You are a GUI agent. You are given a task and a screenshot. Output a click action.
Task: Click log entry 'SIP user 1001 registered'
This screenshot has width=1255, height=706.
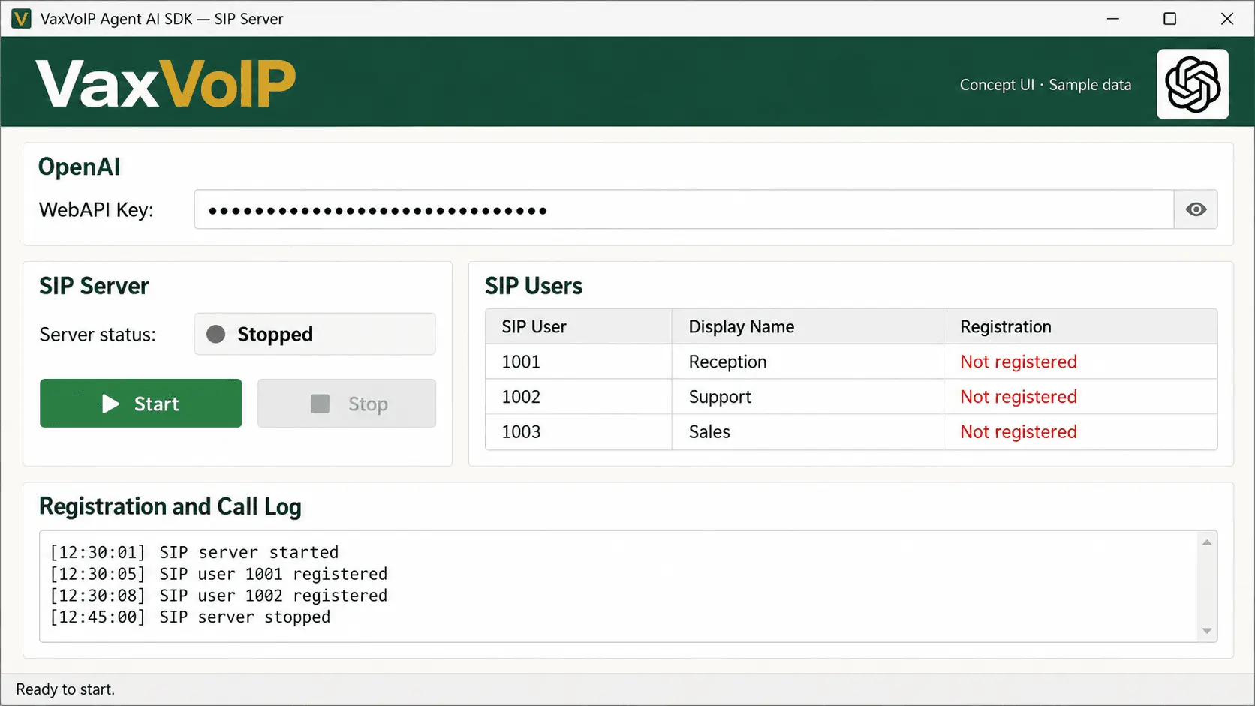218,575
